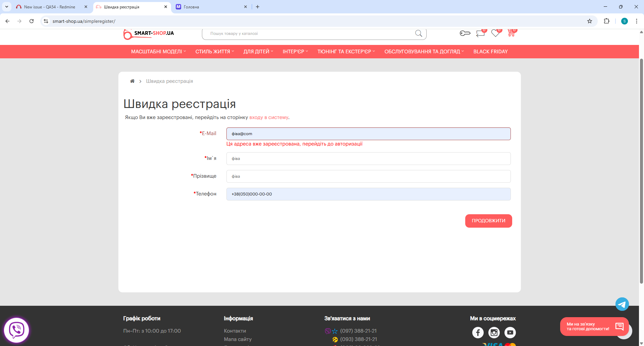Image resolution: width=644 pixels, height=346 pixels.
Task: Expand the СТИЛЬ ЖИТТЯ menu
Action: pos(215,52)
